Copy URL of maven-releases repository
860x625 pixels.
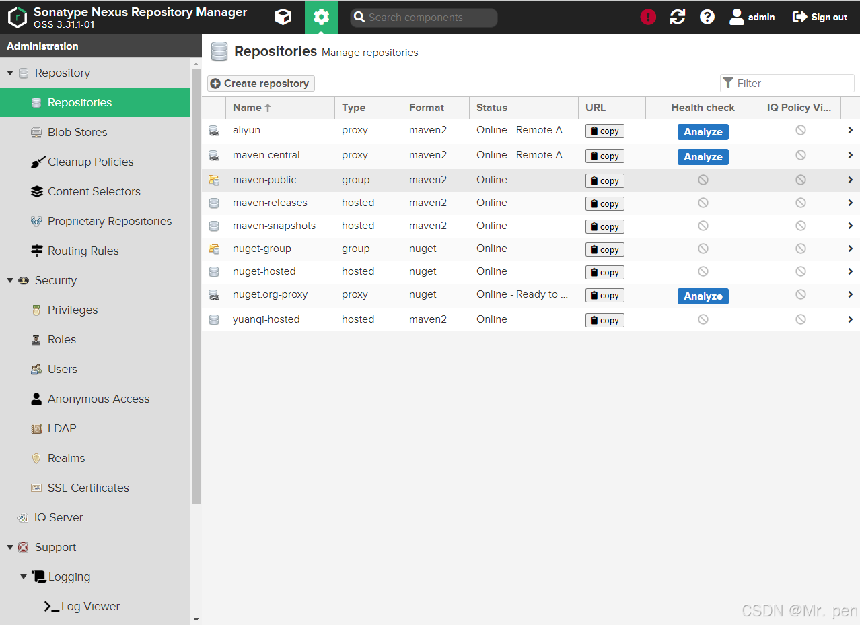[605, 204]
